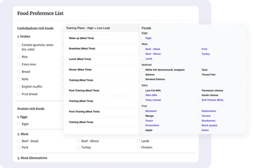Screen dimensions: 254x168
Task: Toggle the Watermelon checkbox under Fruit
Action: point(199,111)
